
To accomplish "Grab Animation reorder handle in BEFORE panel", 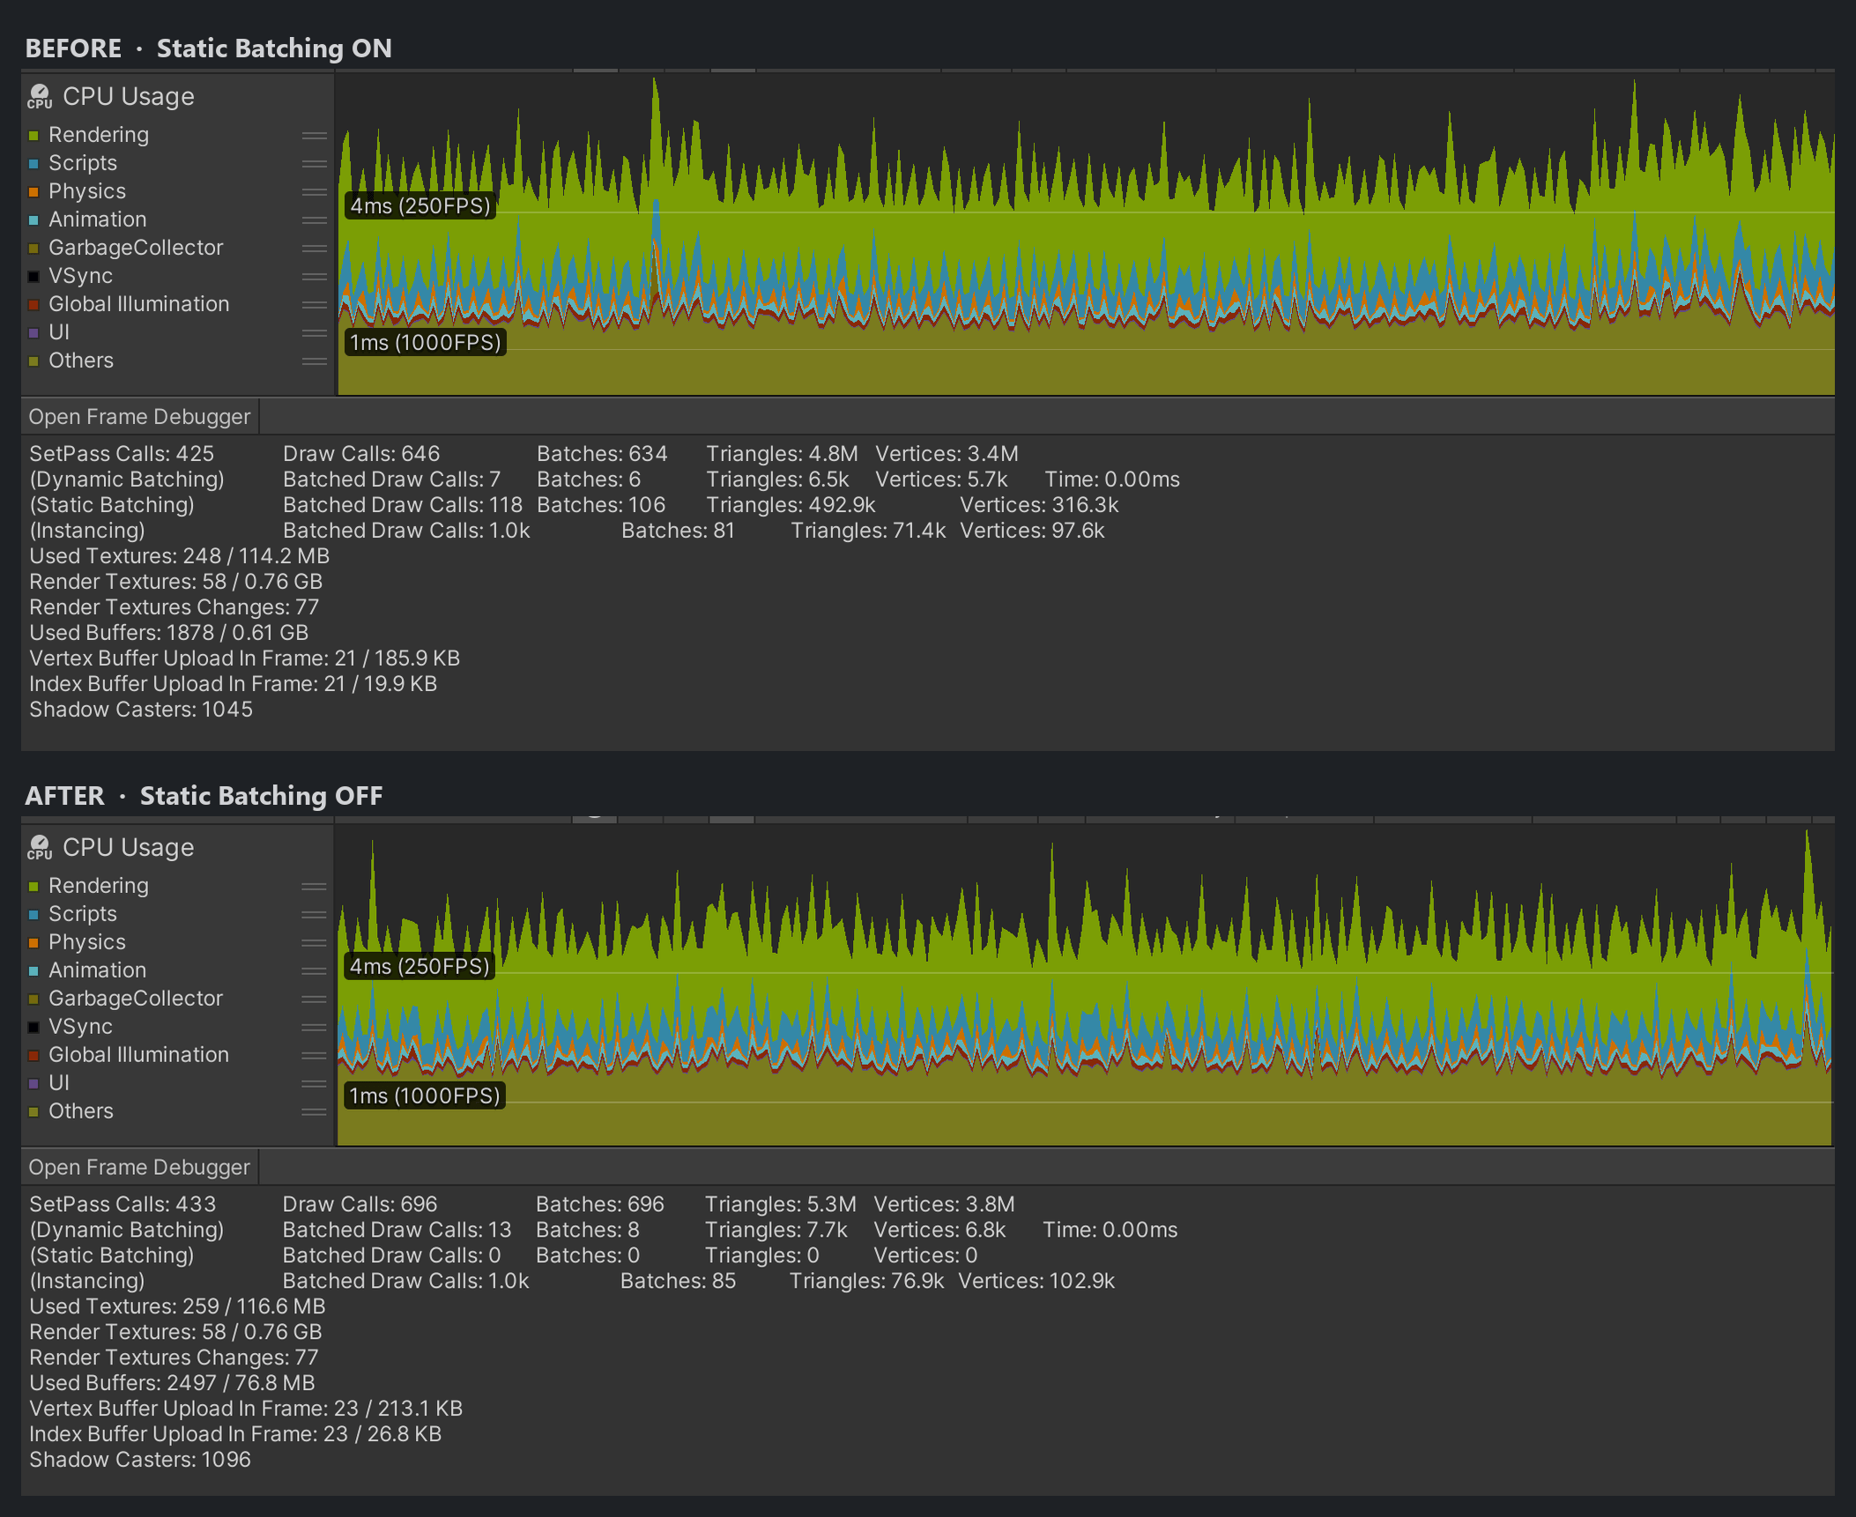I will [314, 220].
